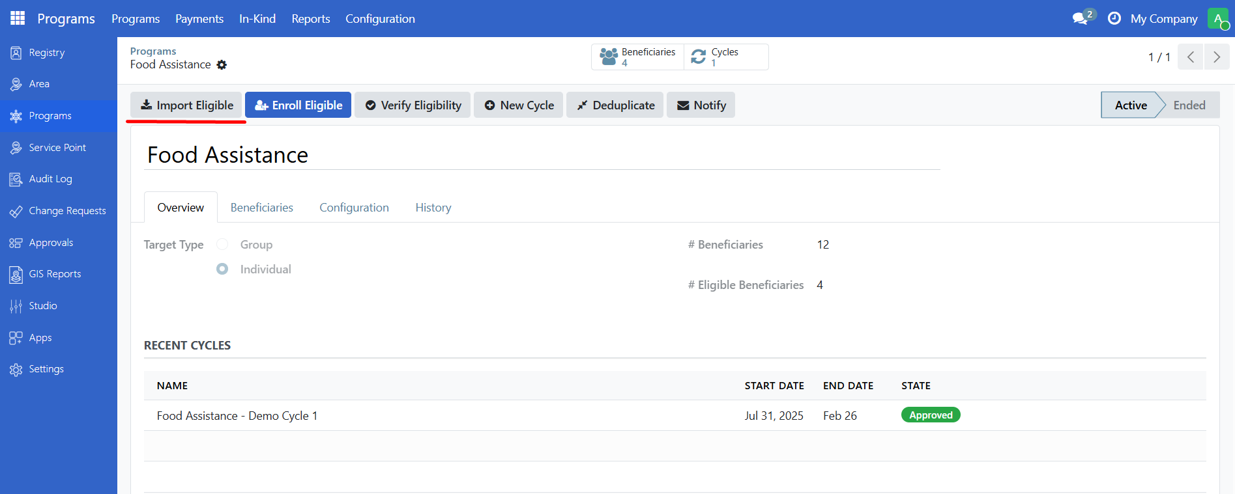
Task: Set program status to Ended
Action: pyautogui.click(x=1189, y=105)
